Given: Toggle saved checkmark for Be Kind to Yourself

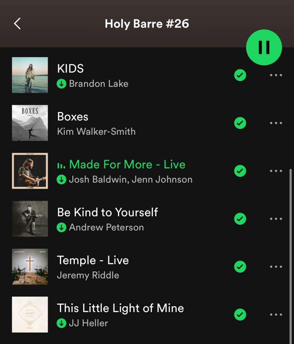Looking at the screenshot, I should [240, 219].
